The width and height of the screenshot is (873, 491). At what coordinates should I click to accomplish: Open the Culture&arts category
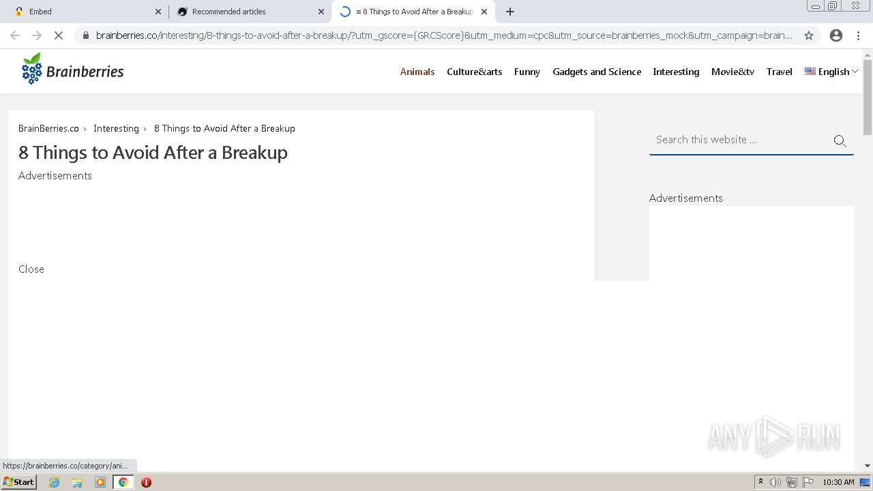point(475,72)
